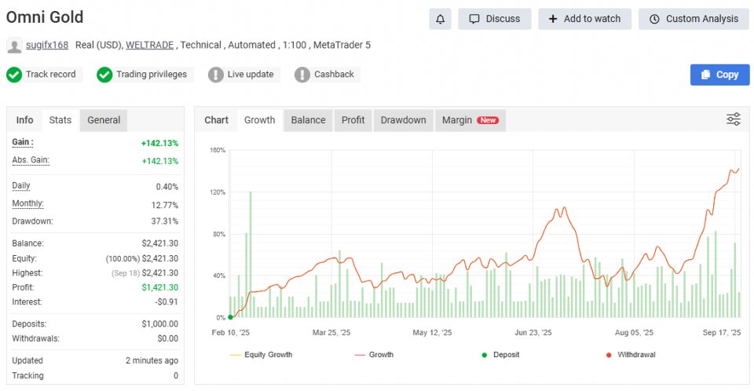Click the Interest -$0.91 value
This screenshot has width=754, height=391.
167,302
